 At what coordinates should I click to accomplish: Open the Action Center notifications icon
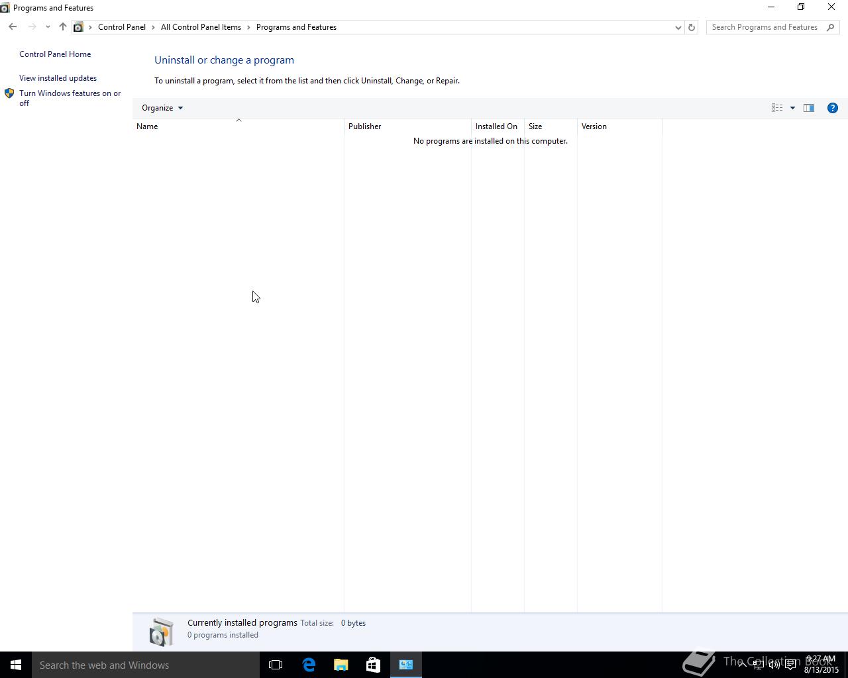tap(790, 665)
